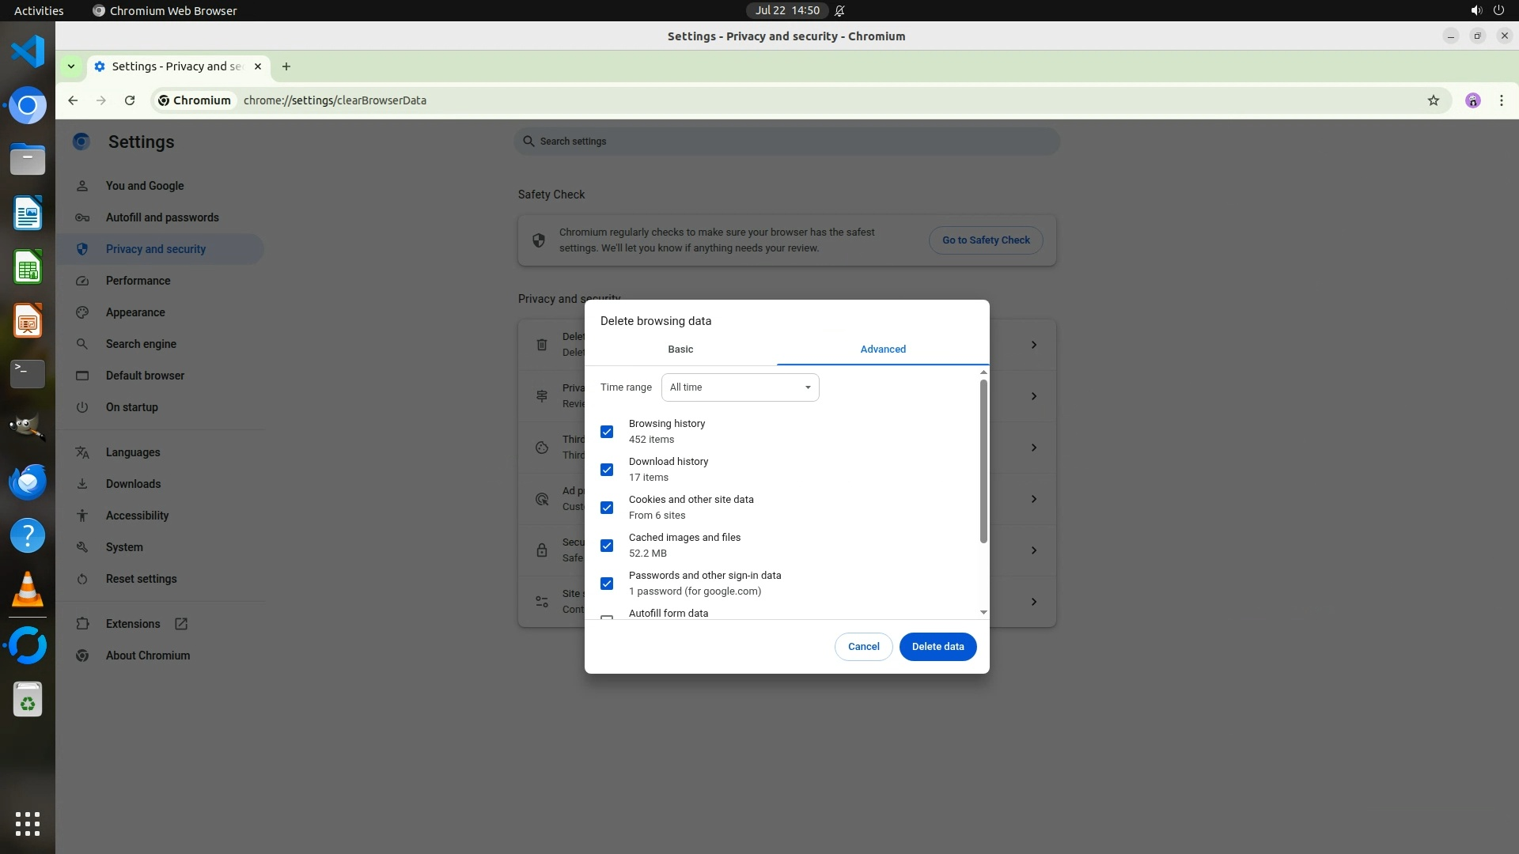Uncheck Cookies and other site data
Viewport: 1519px width, 854px height.
click(607, 508)
